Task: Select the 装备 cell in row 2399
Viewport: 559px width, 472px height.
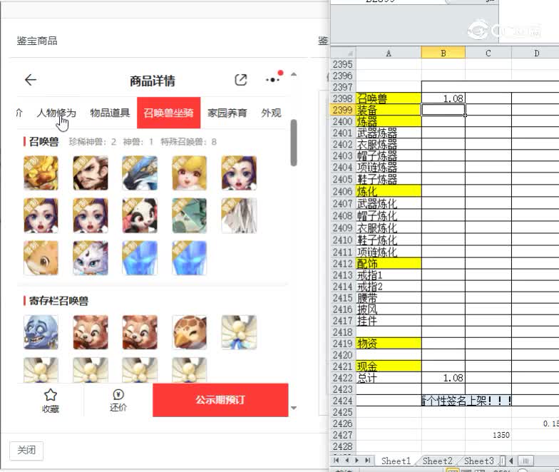Action: (389, 110)
